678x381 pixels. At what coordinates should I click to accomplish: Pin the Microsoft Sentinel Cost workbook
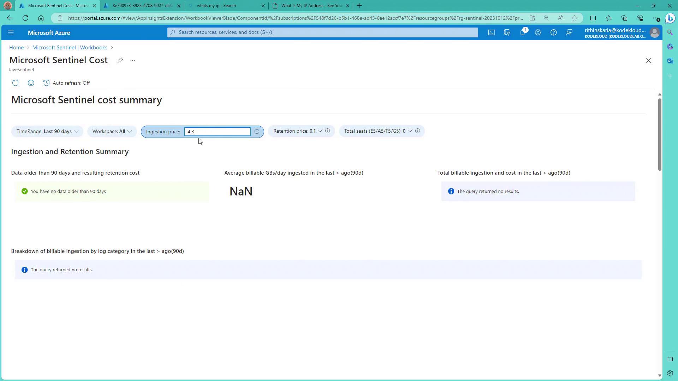pos(120,60)
